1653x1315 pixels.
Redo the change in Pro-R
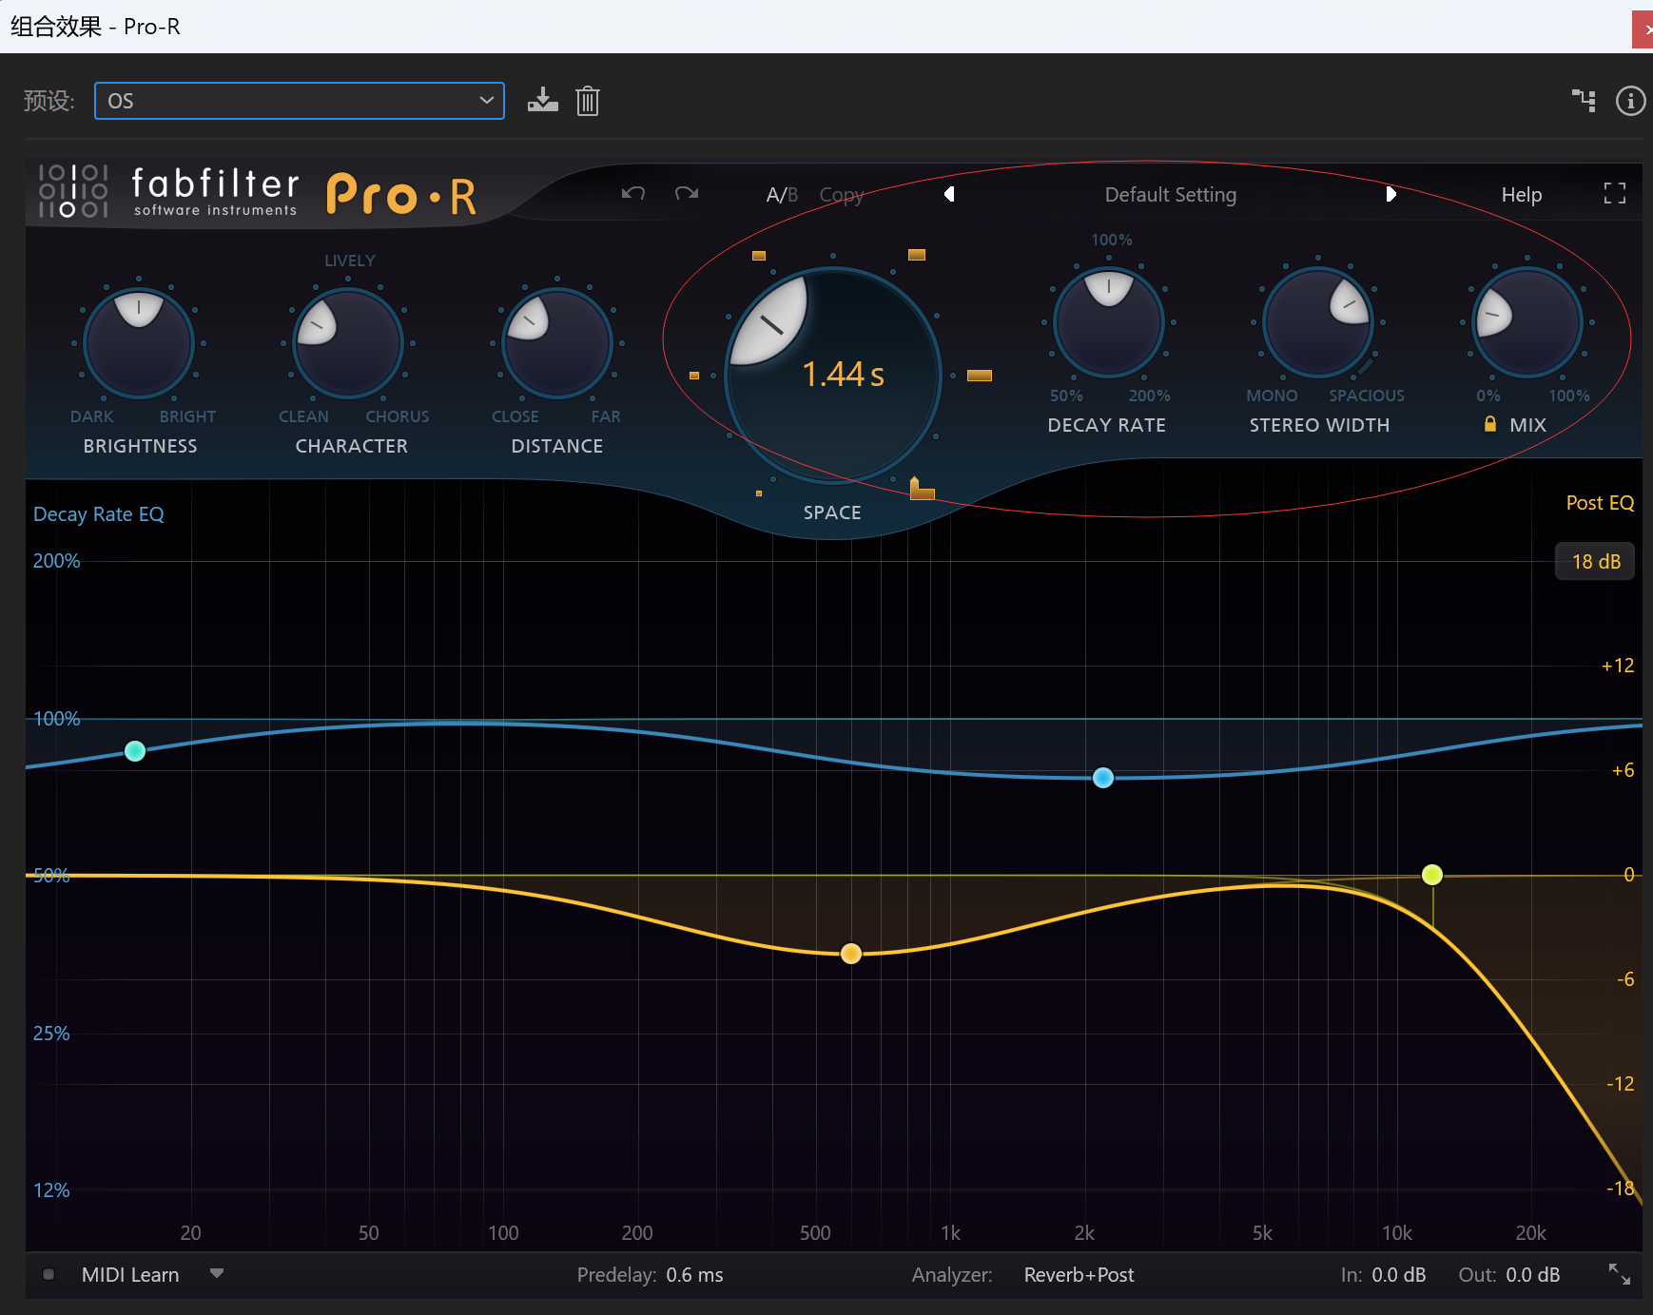point(687,194)
